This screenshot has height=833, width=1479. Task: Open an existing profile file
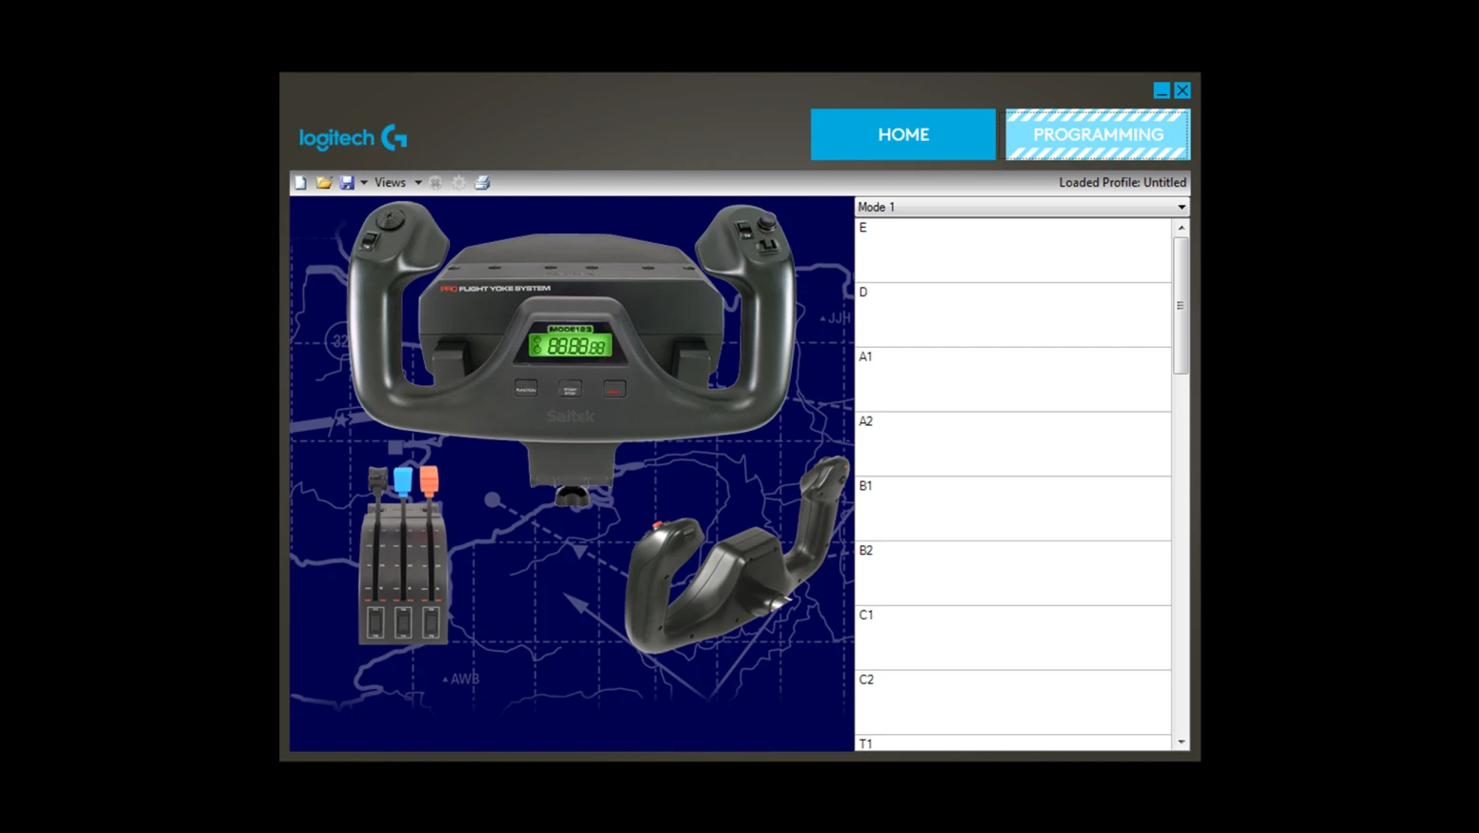324,182
